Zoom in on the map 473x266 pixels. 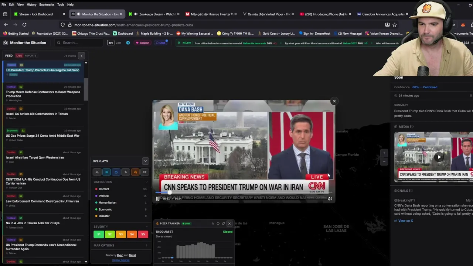click(x=384, y=153)
